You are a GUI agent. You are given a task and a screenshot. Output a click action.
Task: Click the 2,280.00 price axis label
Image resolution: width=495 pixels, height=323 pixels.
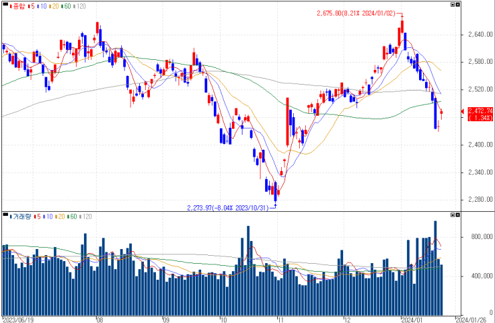(480, 199)
